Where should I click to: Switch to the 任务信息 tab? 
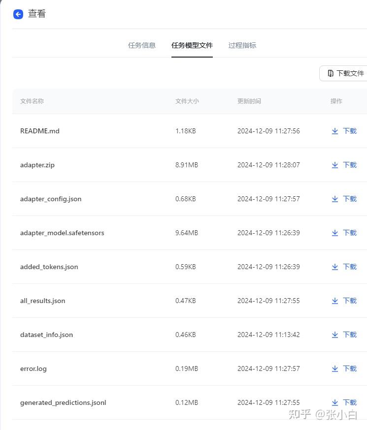tap(142, 45)
